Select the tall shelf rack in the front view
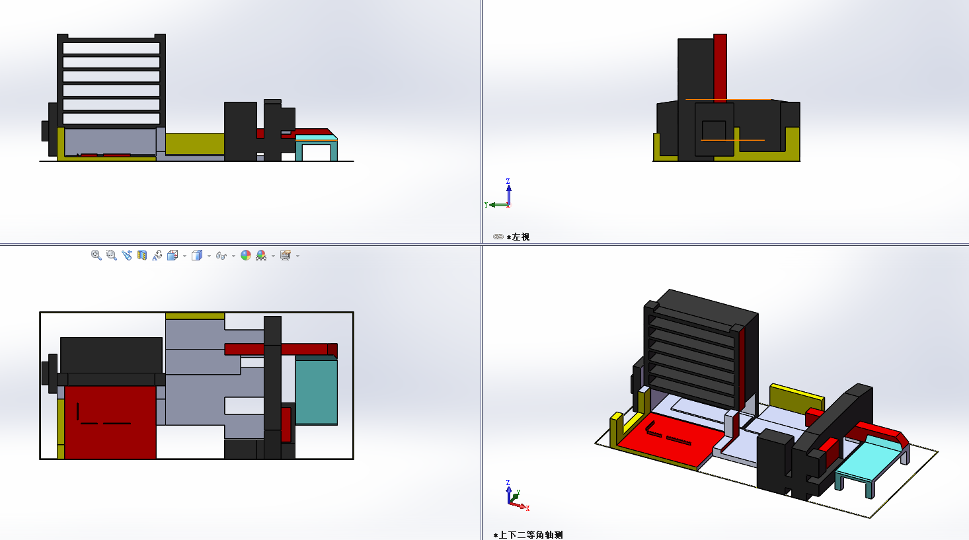 point(111,80)
